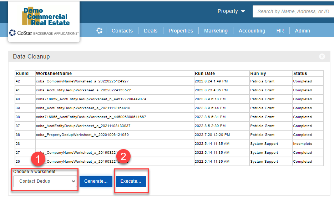
Task: Click in the search by name field
Action: coord(293,11)
